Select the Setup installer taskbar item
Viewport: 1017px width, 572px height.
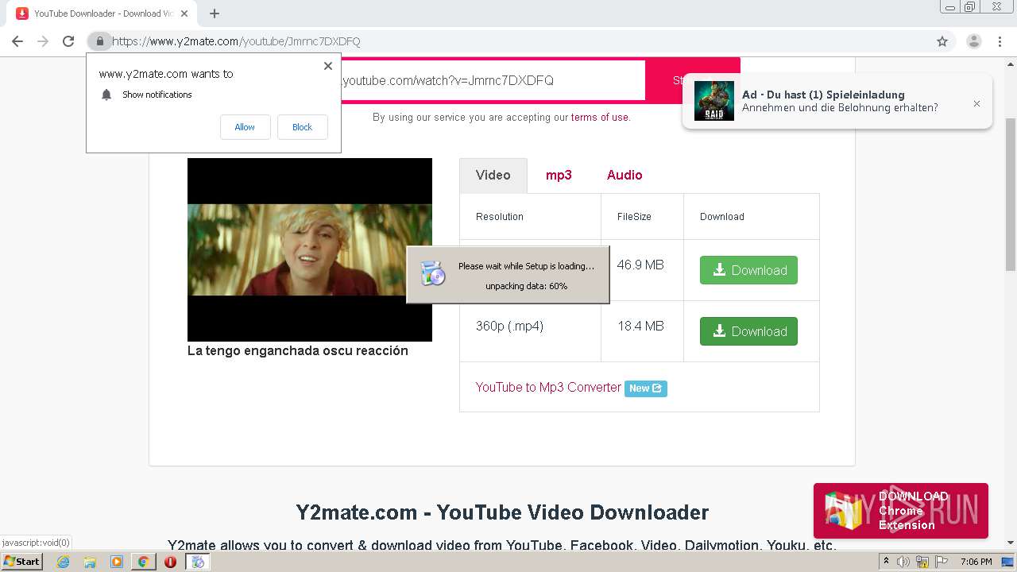click(x=198, y=562)
